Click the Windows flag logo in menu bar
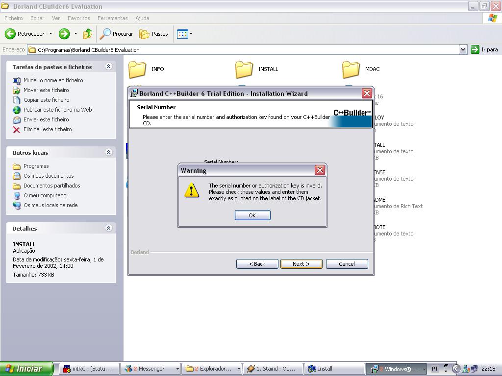The image size is (502, 376). point(492,18)
